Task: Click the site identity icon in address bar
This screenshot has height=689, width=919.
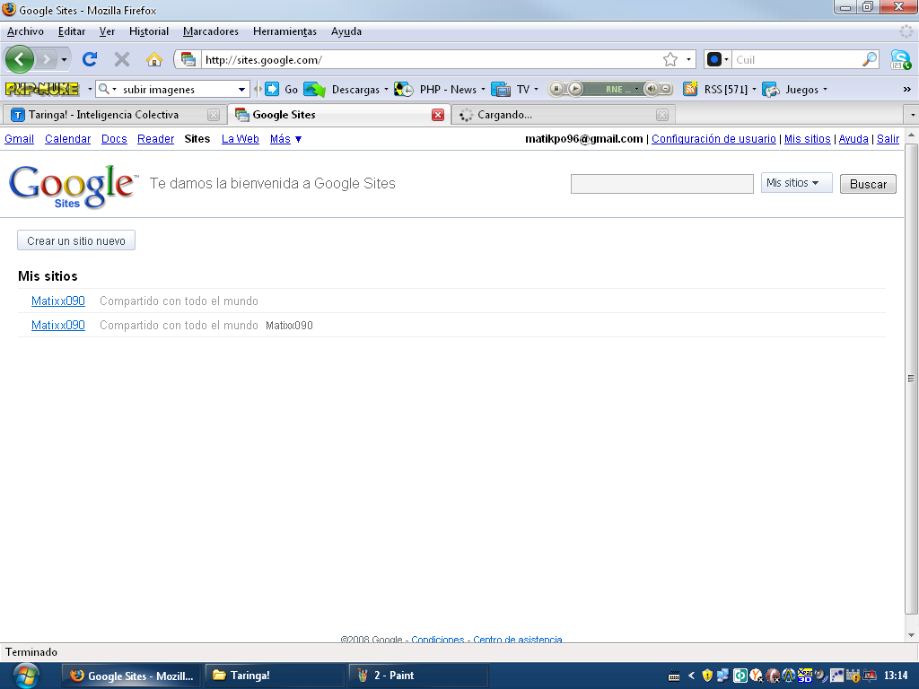Action: [x=188, y=59]
